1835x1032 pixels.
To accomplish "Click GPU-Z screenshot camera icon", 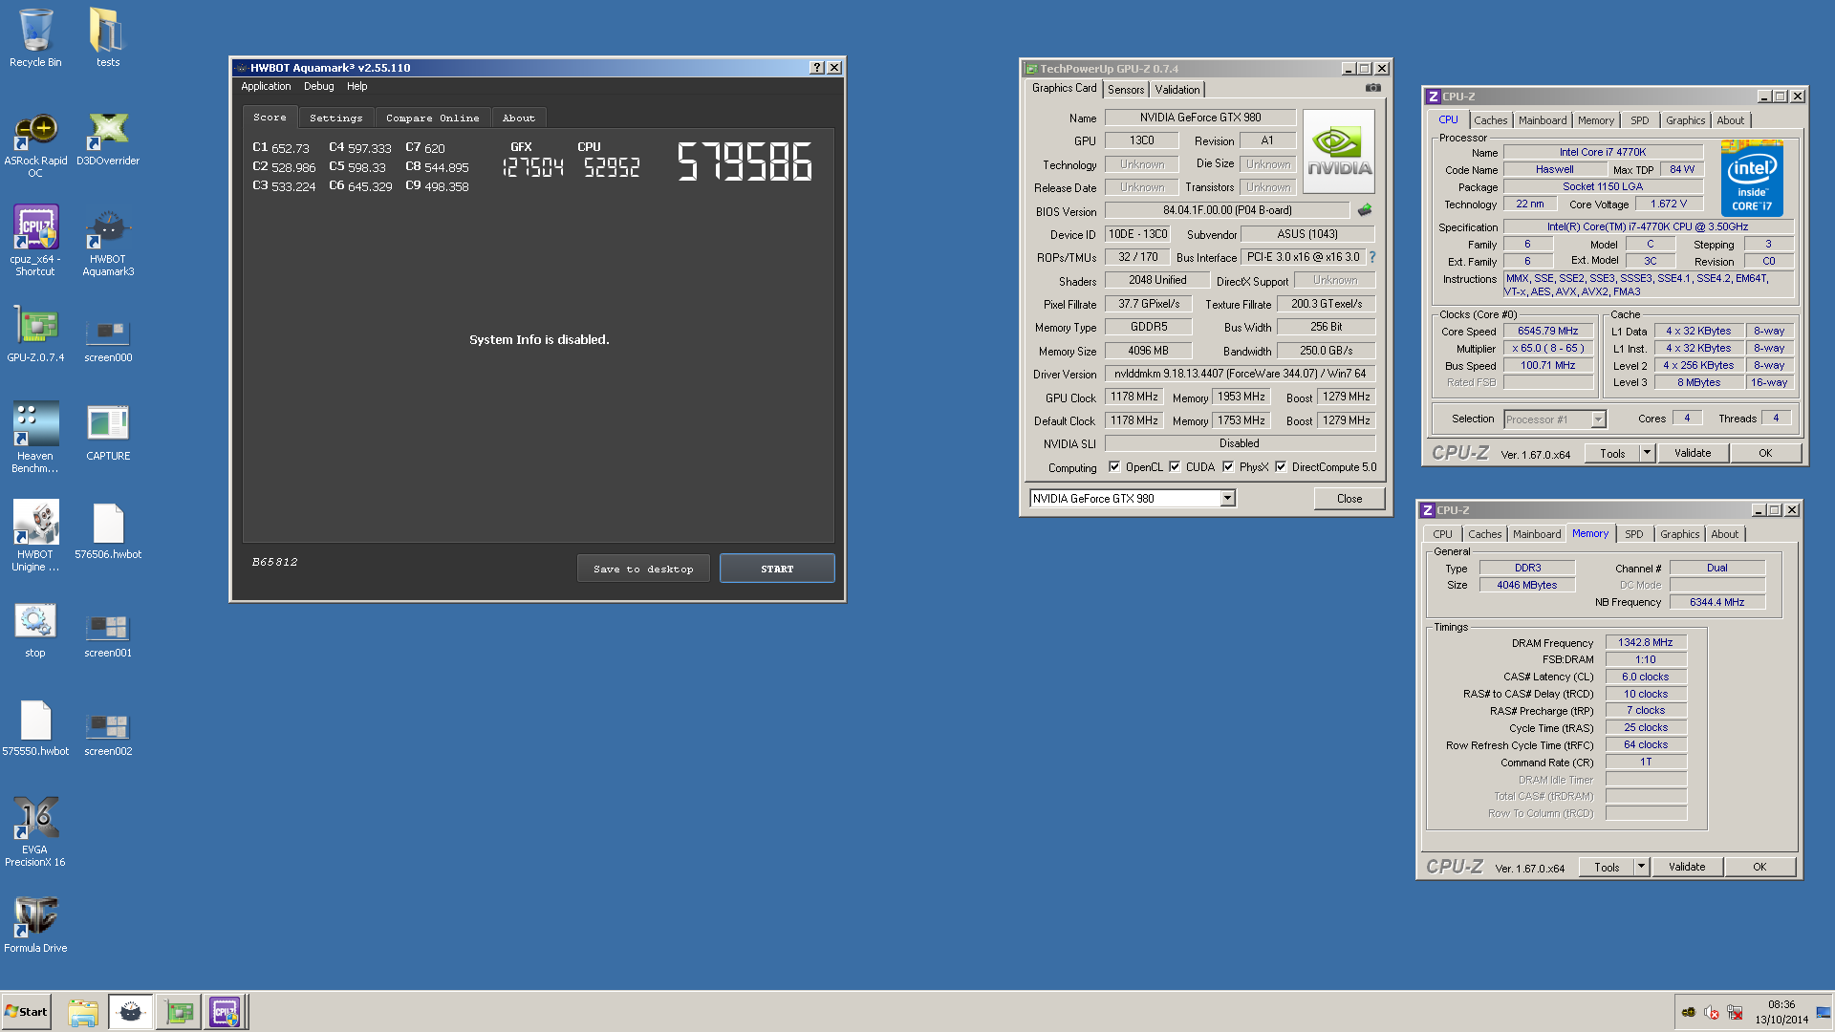I will tap(1372, 88).
